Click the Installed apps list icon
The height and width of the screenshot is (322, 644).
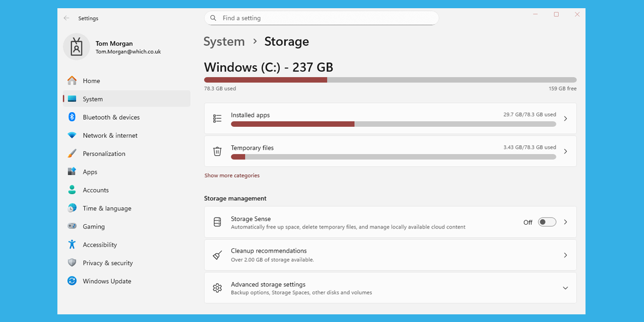coord(217,119)
